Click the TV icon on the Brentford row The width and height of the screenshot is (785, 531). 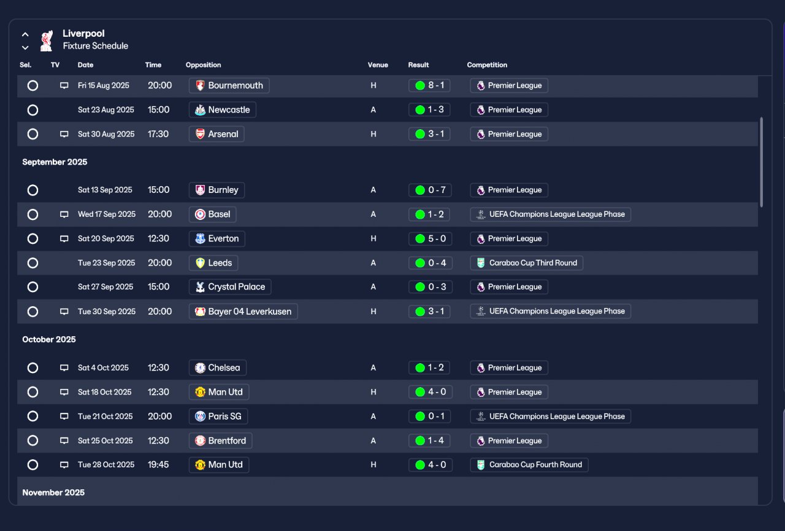64,441
